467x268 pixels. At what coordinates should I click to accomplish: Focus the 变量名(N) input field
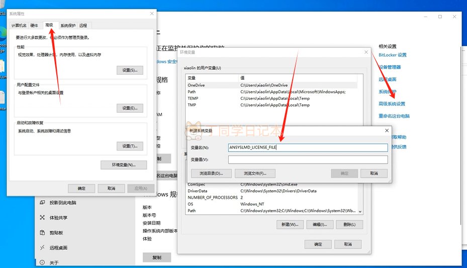click(308, 148)
